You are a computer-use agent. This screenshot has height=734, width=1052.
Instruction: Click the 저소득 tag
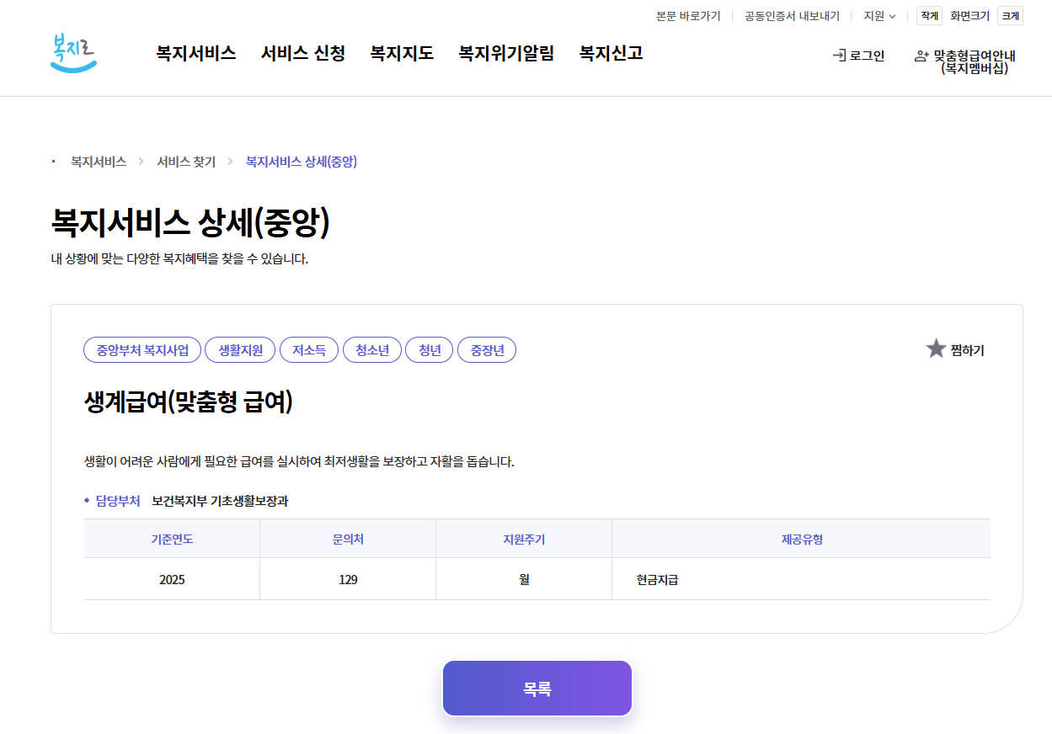pos(309,350)
